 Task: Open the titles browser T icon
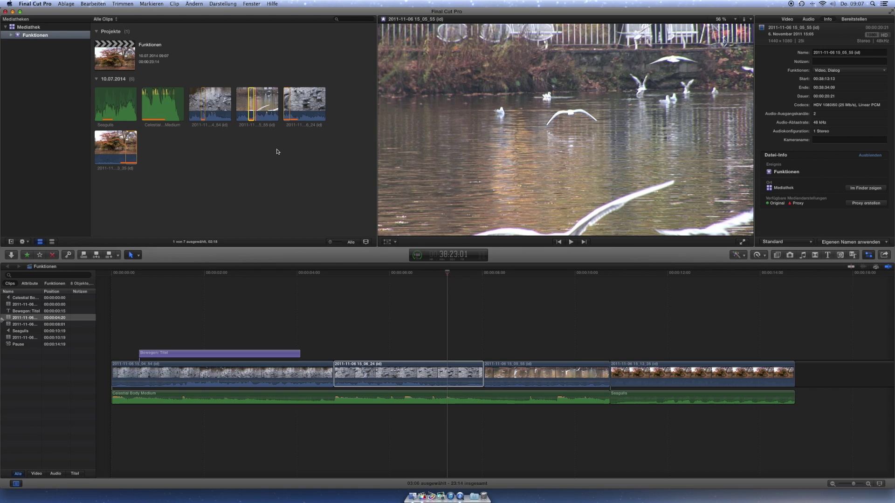pyautogui.click(x=827, y=255)
